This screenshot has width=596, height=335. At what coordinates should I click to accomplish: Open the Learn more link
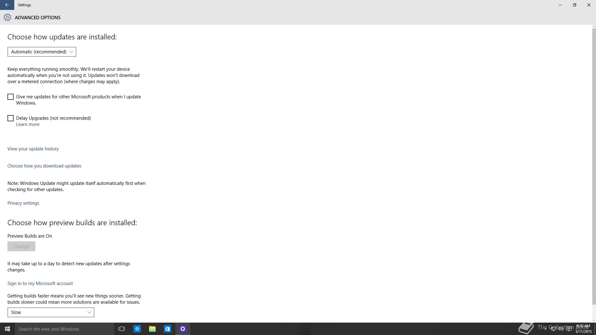point(28,124)
